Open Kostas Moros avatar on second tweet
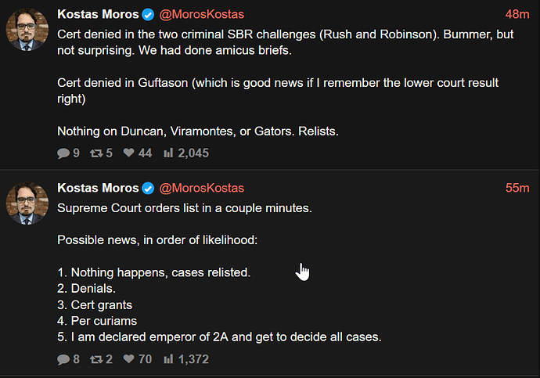This screenshot has height=378, width=540. (28, 204)
